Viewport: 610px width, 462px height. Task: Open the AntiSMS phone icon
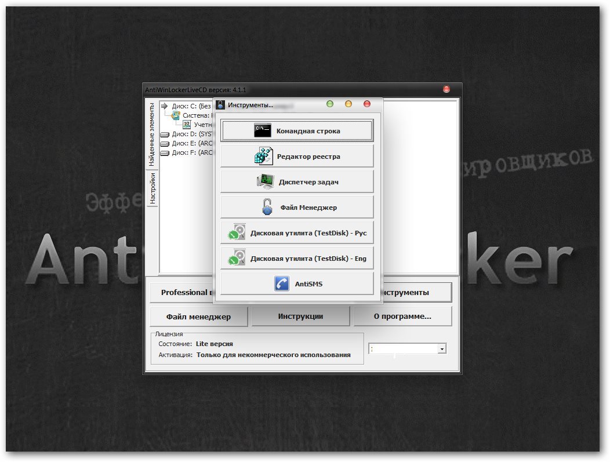282,283
